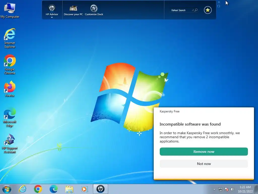This screenshot has height=194, width=258.
Task: Open Discover your PC in the dock
Action: (x=73, y=10)
